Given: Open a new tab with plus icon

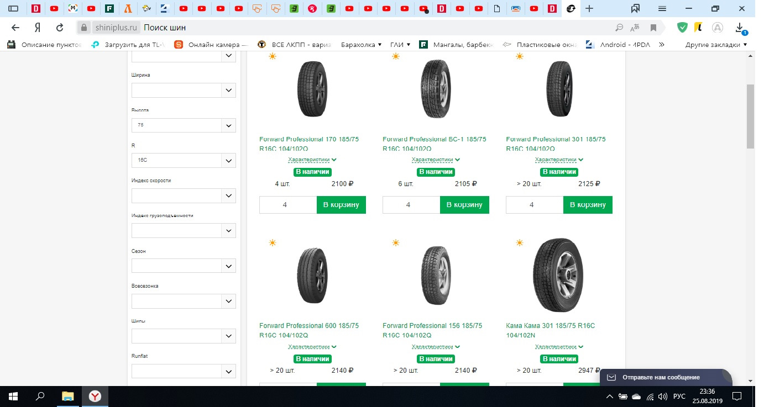Looking at the screenshot, I should pos(589,8).
